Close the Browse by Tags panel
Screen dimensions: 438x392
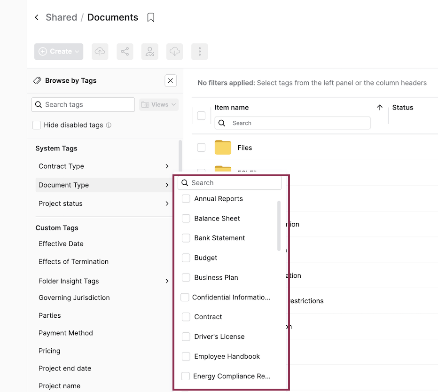click(x=171, y=81)
